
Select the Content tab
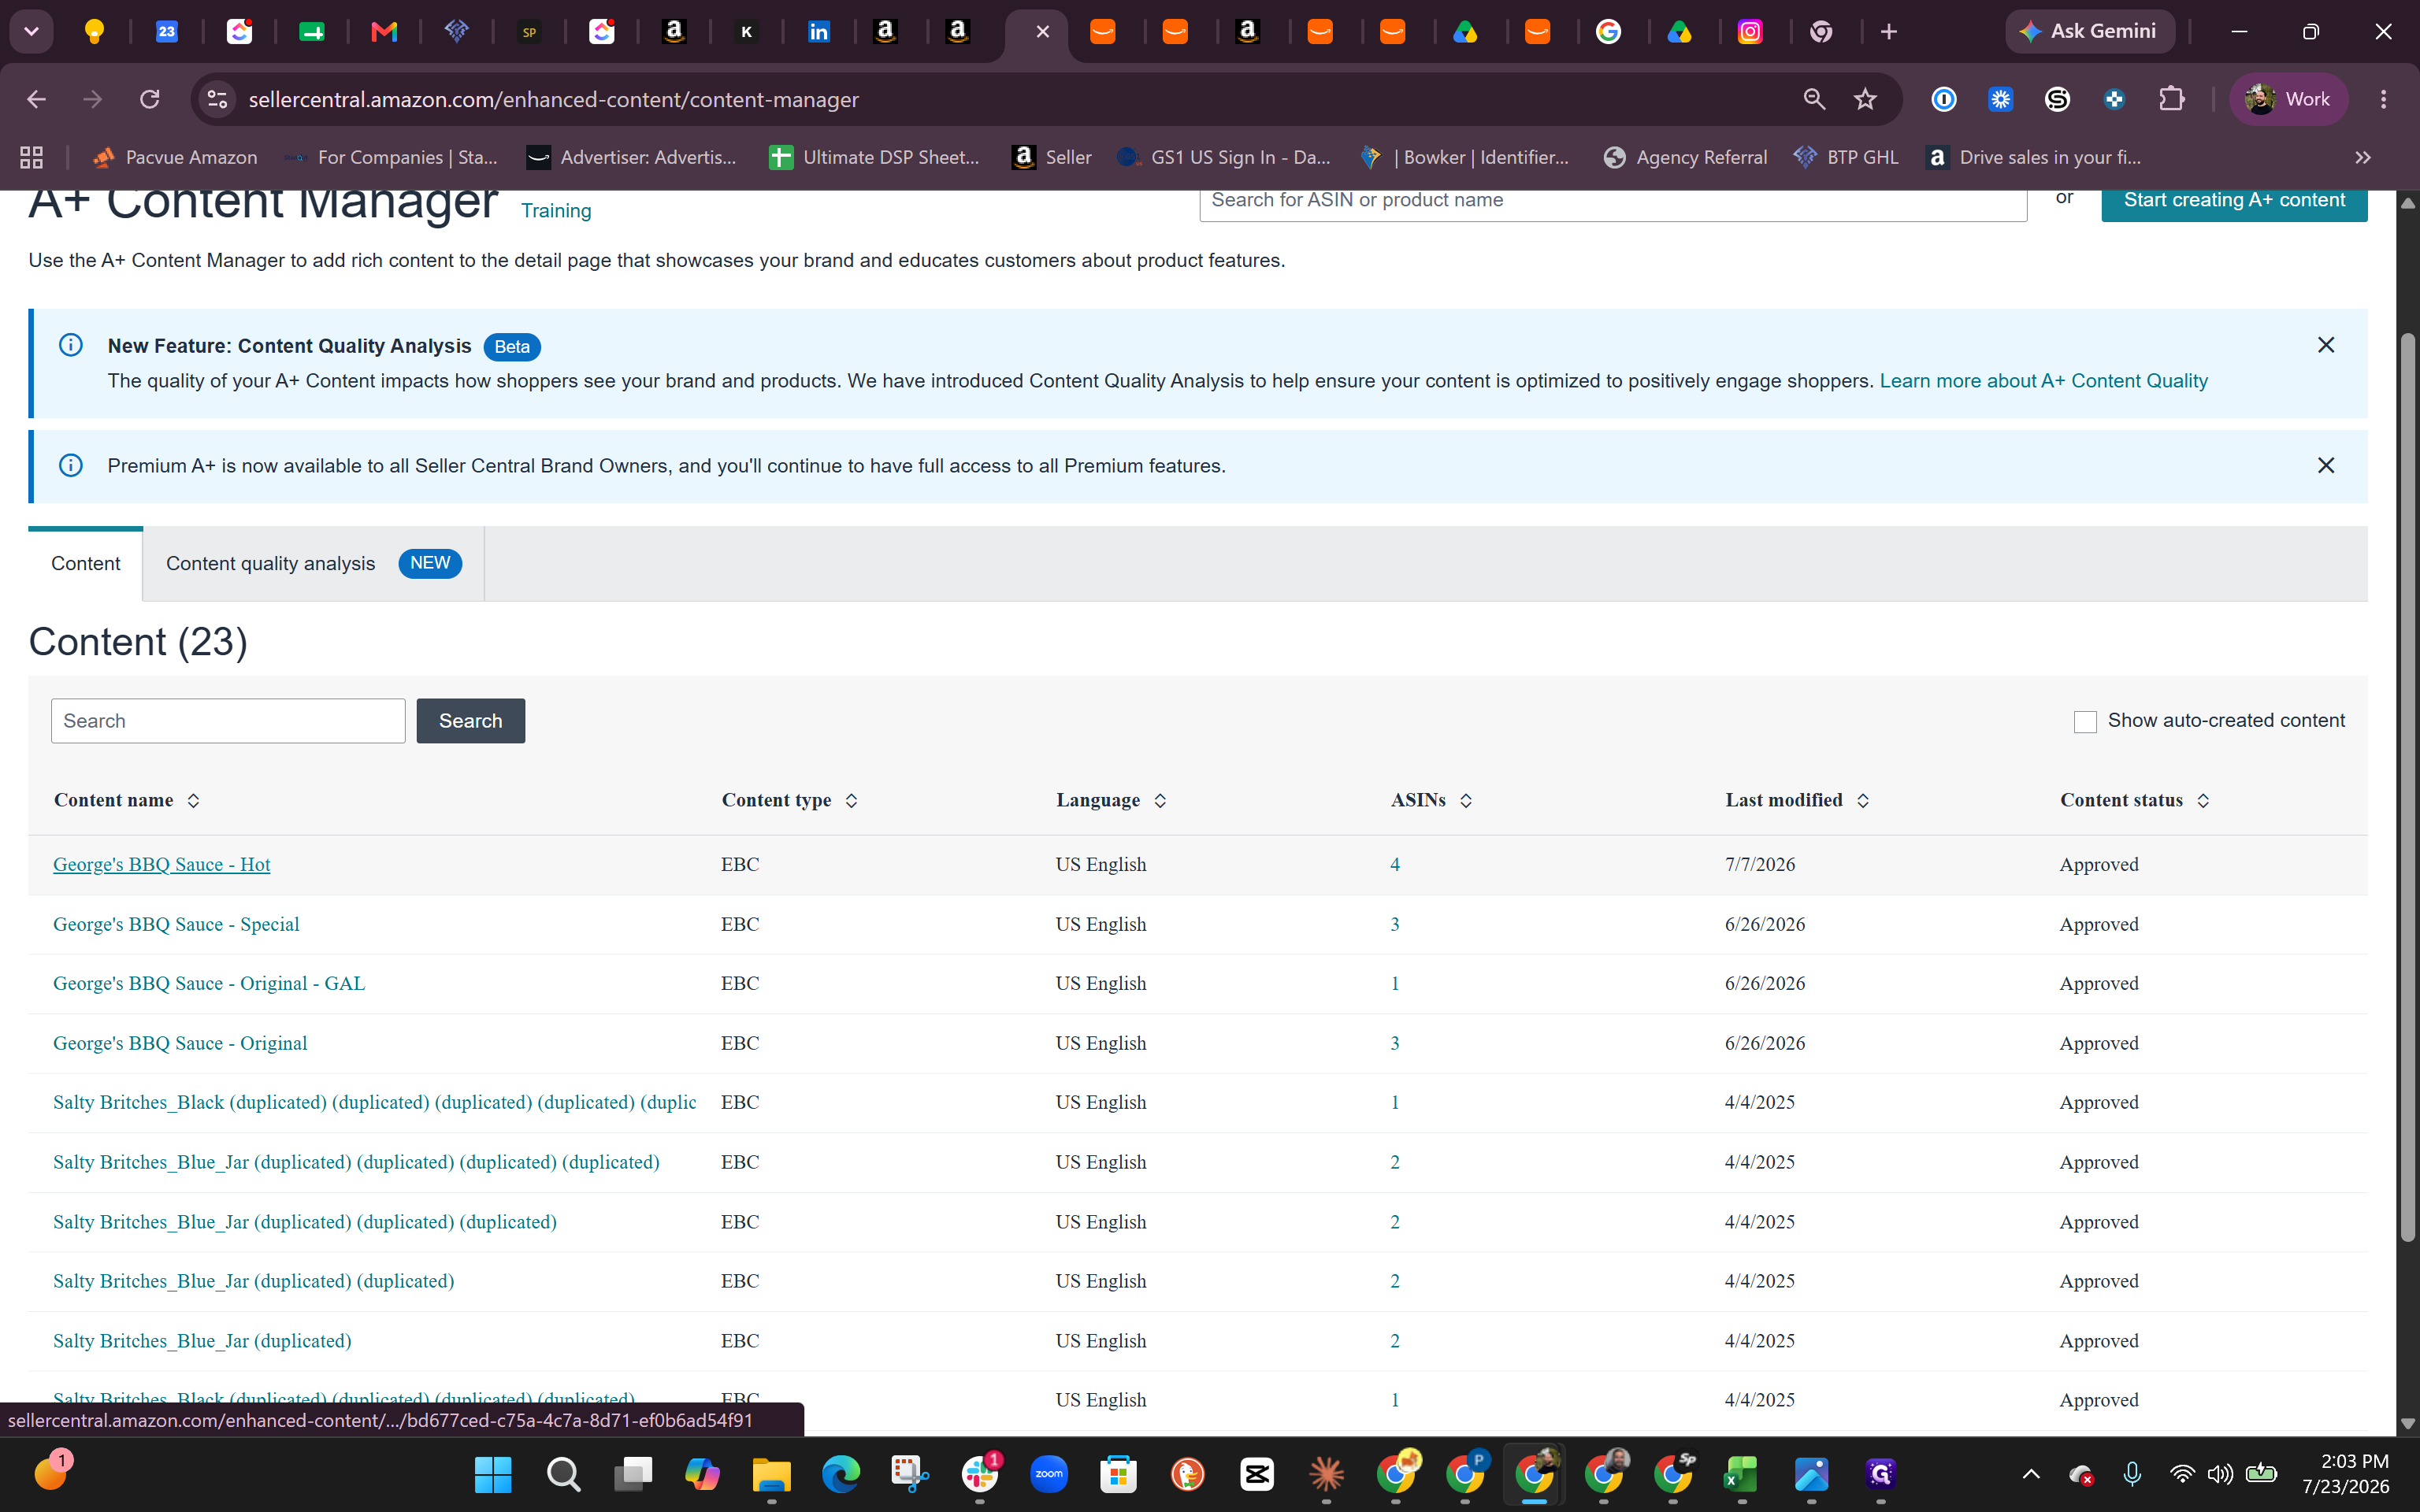pos(86,563)
